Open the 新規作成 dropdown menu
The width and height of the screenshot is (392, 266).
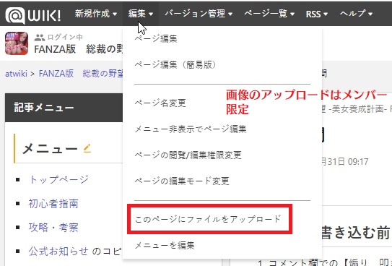[x=96, y=14]
